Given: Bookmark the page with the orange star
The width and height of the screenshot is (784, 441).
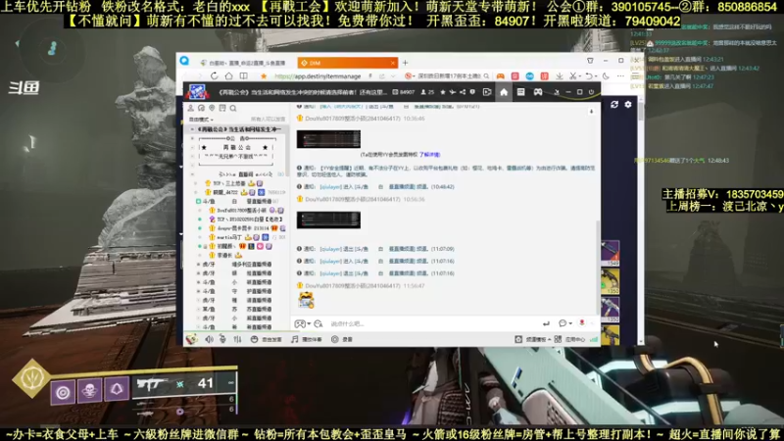Looking at the screenshot, I should [x=264, y=76].
